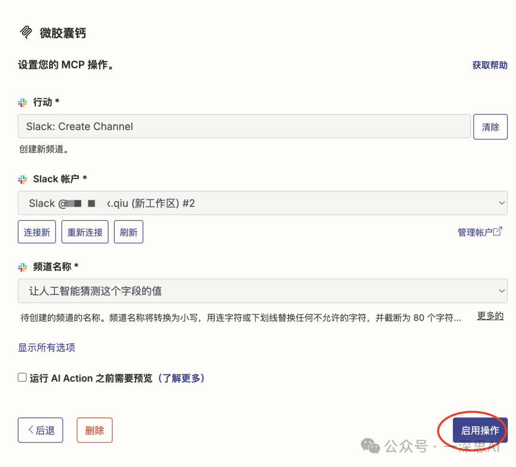
Task: Click the 连接新 button
Action: click(37, 232)
